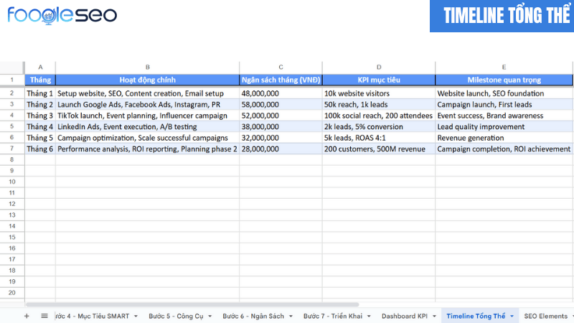Open the all sheets list icon
The image size is (574, 323).
click(x=44, y=316)
